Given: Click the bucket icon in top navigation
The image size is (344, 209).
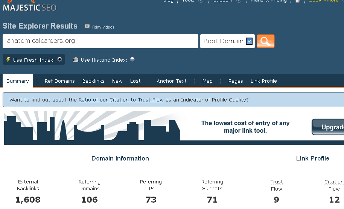Looking at the screenshot, I should point(297,1).
